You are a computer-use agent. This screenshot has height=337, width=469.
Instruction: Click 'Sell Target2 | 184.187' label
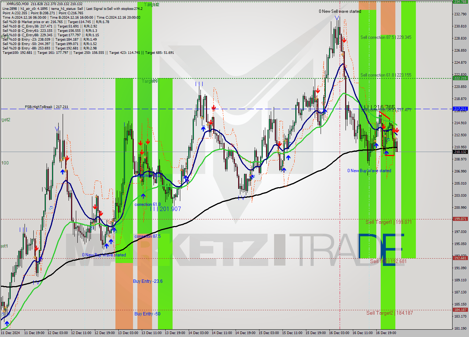pyautogui.click(x=390, y=313)
